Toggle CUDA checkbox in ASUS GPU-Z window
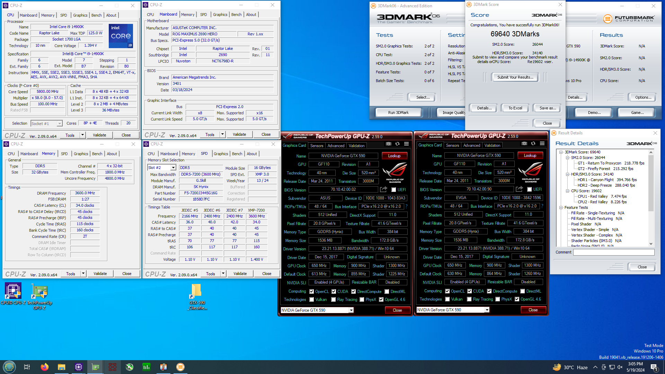This screenshot has width=665, height=374. point(334,292)
